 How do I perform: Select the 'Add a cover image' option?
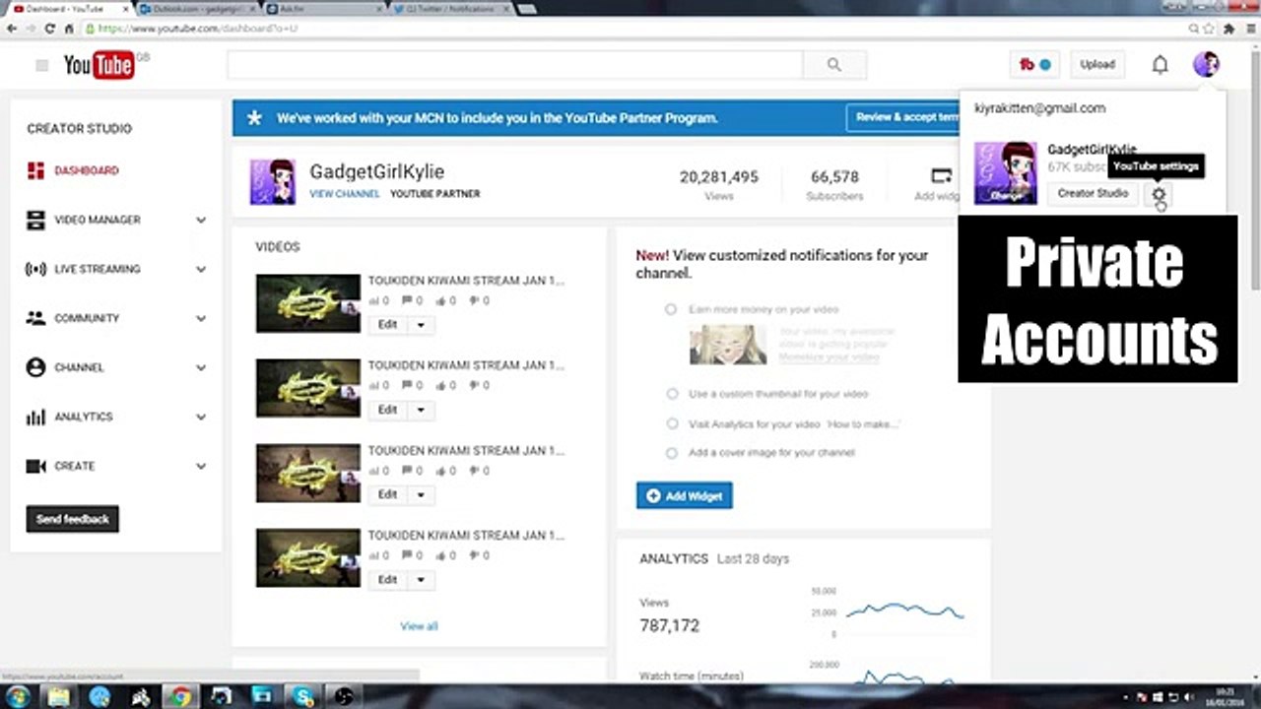pos(672,453)
